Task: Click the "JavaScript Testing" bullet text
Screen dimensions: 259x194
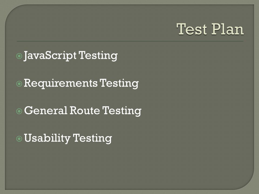Action: pos(71,56)
